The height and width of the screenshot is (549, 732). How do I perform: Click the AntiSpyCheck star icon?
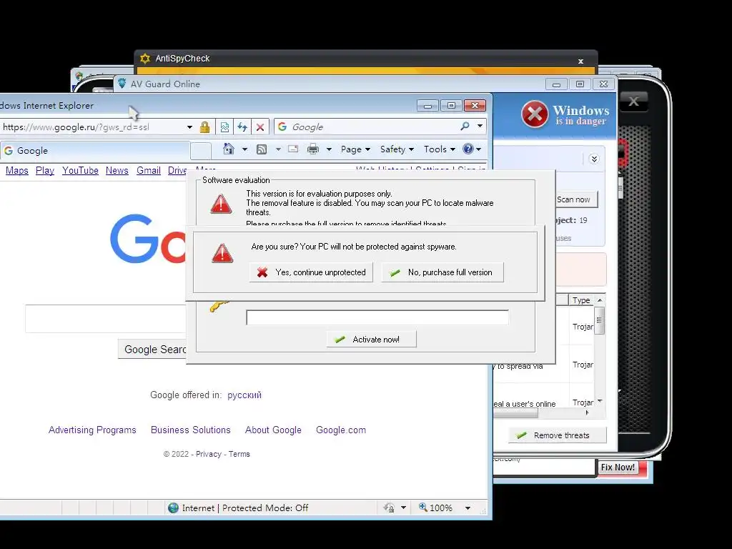click(x=145, y=59)
